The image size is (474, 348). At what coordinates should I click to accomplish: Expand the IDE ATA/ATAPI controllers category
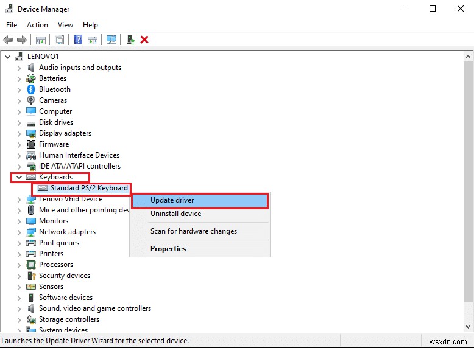point(19,167)
